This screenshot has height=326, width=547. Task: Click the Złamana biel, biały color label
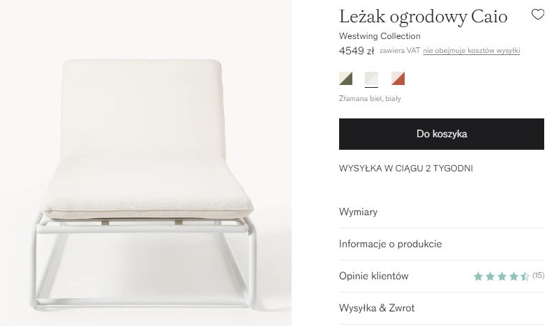[x=370, y=99]
